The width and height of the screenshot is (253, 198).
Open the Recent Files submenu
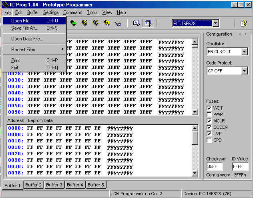(x=34, y=50)
